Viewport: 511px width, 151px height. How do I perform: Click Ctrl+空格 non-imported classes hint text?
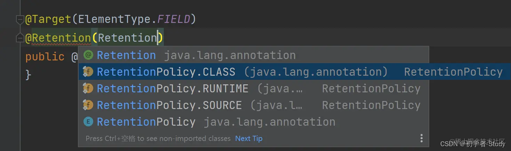click(x=158, y=139)
